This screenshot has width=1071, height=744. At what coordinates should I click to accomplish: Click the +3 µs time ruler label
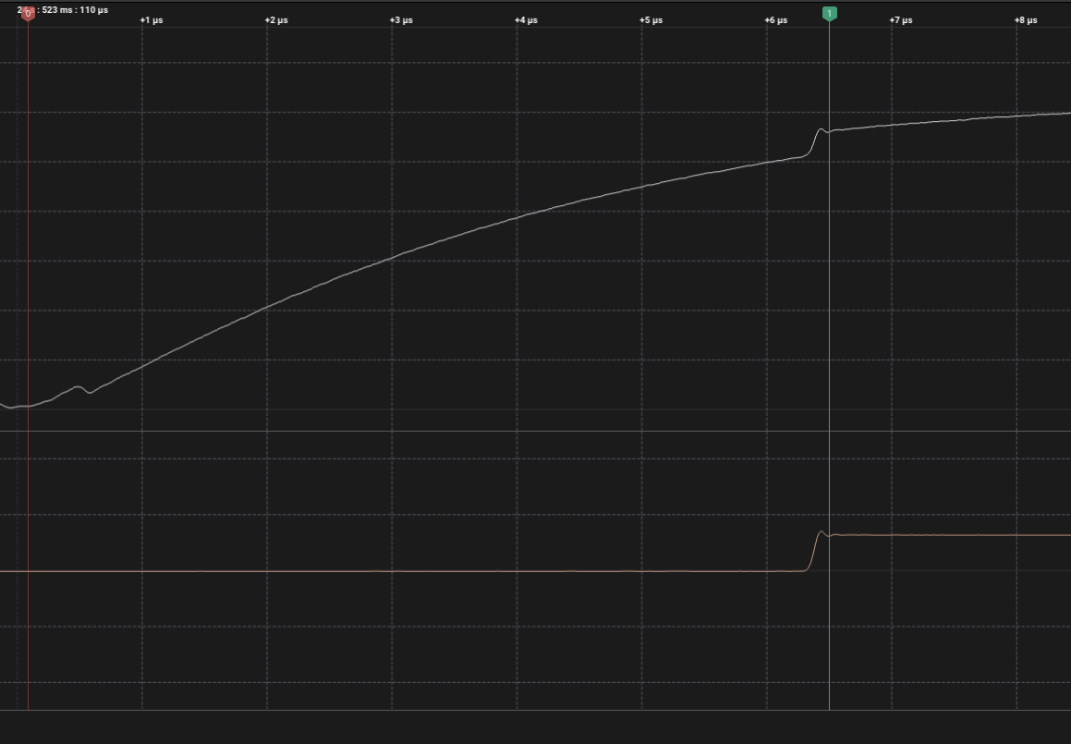401,20
